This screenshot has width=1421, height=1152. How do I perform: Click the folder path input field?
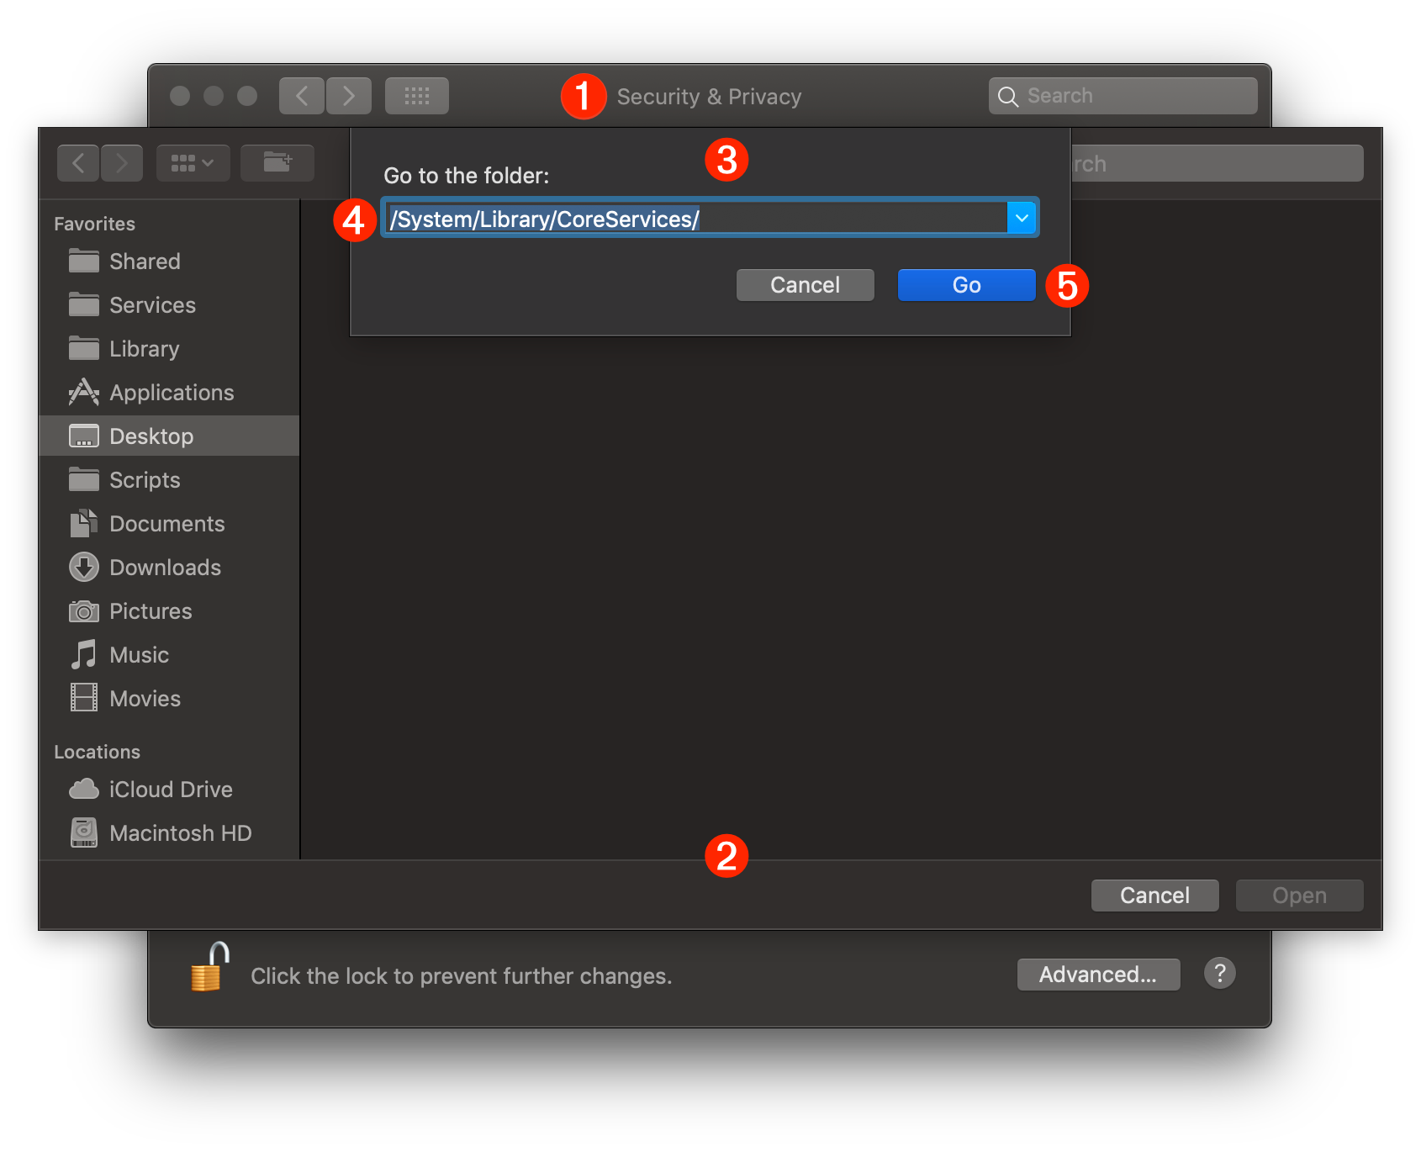(x=698, y=218)
